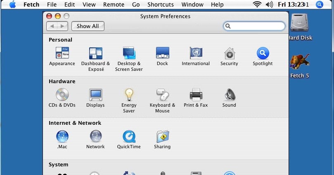
Task: Go back with the left arrow button
Action: 52,26
